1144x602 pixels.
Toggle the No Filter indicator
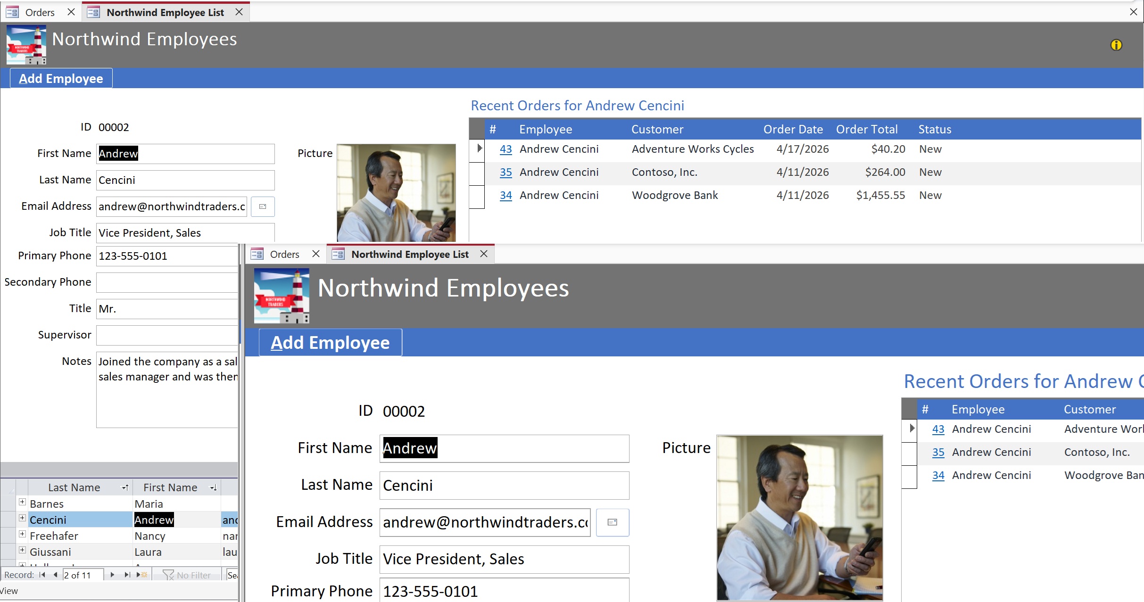click(187, 575)
